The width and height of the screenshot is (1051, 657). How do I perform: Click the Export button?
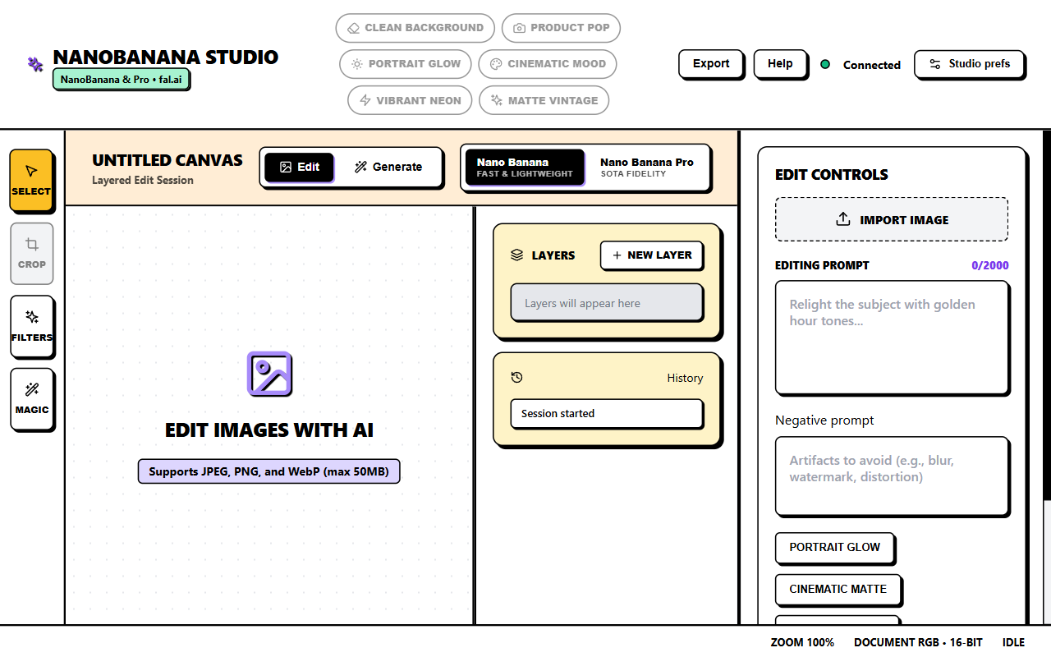[711, 64]
